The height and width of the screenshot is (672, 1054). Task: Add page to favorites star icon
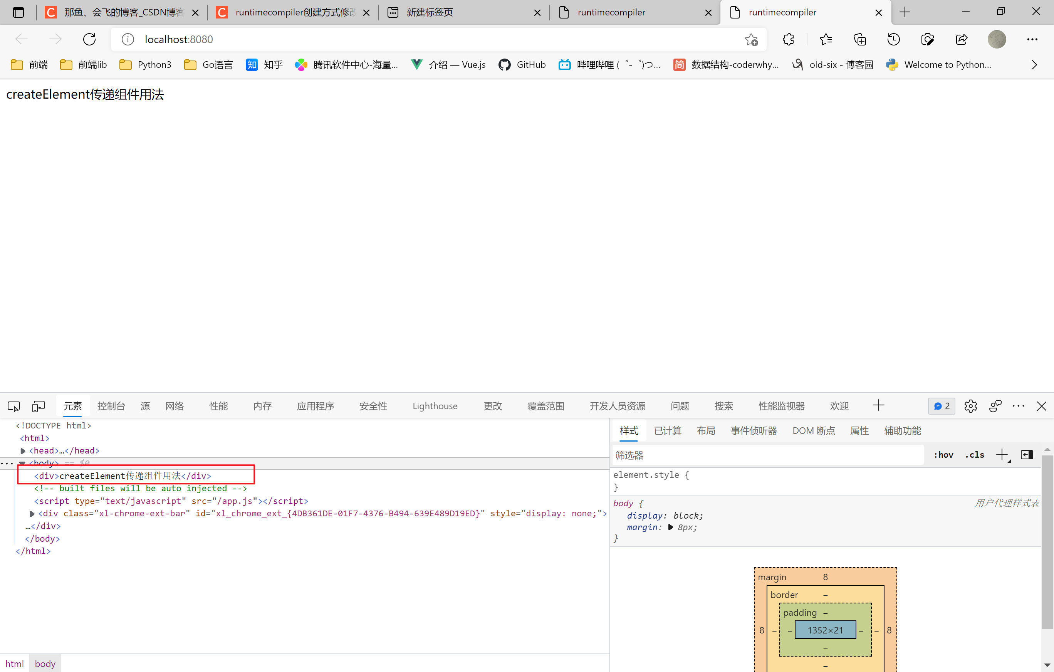click(x=751, y=39)
